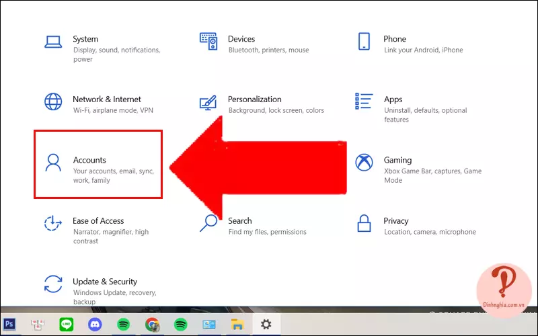
Task: Click the text "Windows Update, recovery, backup"
Action: pos(114,297)
